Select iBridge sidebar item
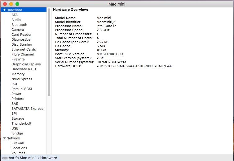Image resolution: width=234 pixels, height=161 pixels. coord(17,133)
